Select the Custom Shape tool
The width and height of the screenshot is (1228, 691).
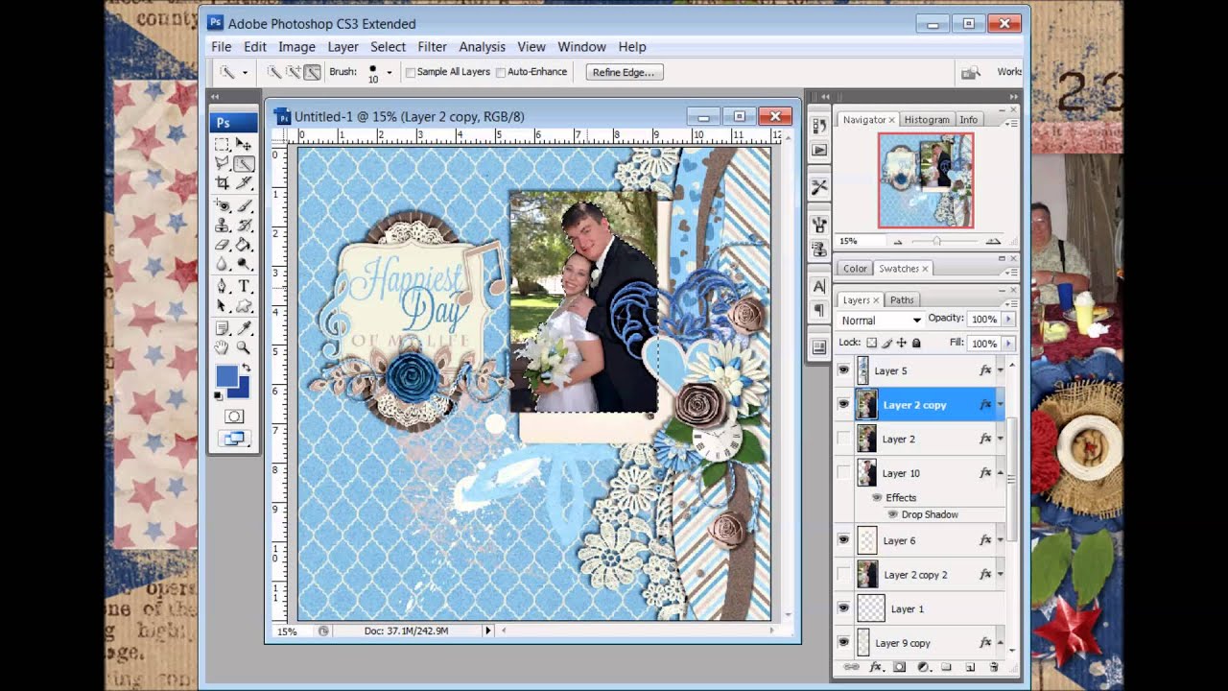244,306
